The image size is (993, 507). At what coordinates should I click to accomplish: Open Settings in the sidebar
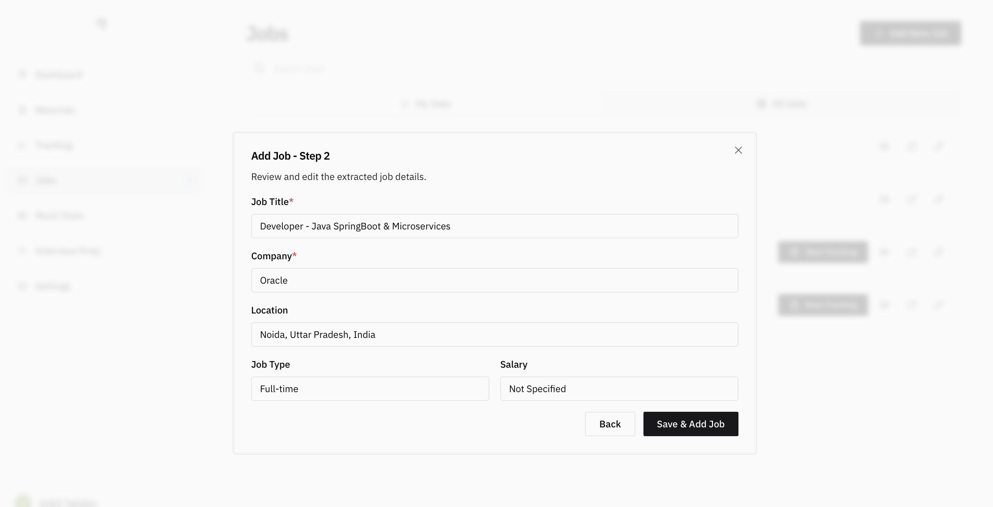[53, 286]
